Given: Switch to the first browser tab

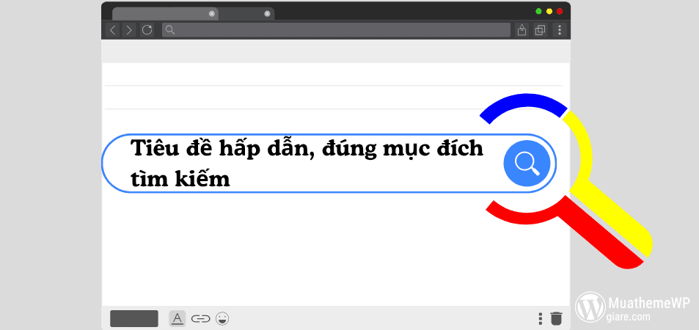Looking at the screenshot, I should tap(158, 14).
